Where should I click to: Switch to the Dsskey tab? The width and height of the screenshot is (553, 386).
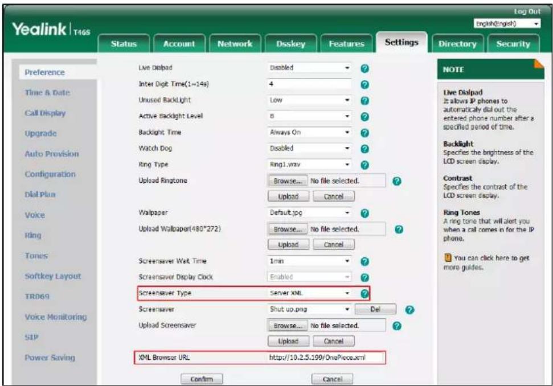[x=290, y=44]
